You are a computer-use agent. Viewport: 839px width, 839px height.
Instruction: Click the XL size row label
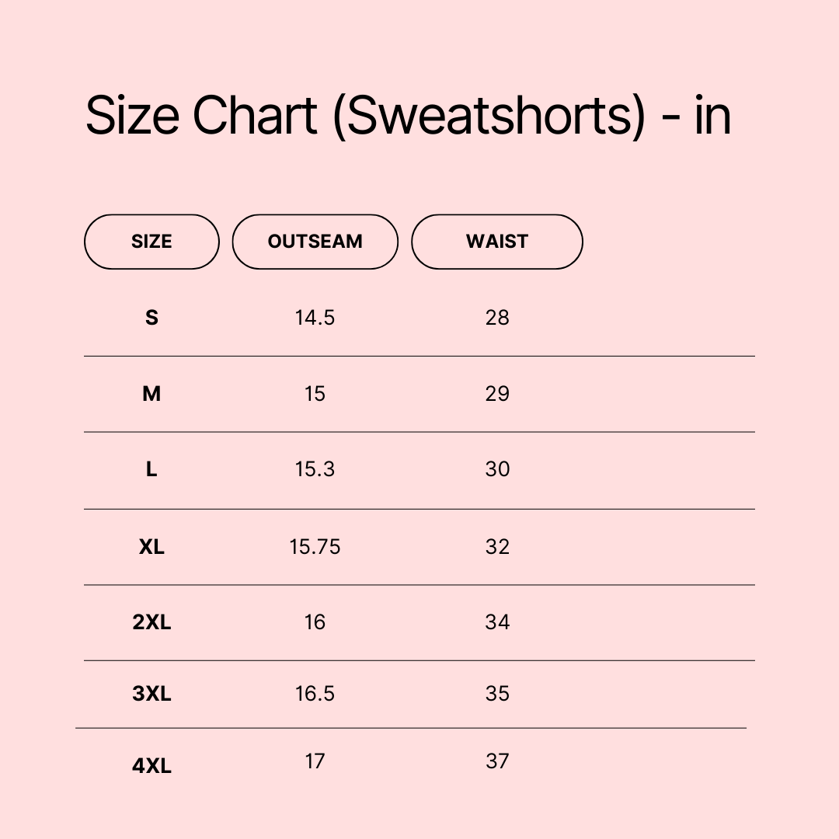tap(151, 547)
